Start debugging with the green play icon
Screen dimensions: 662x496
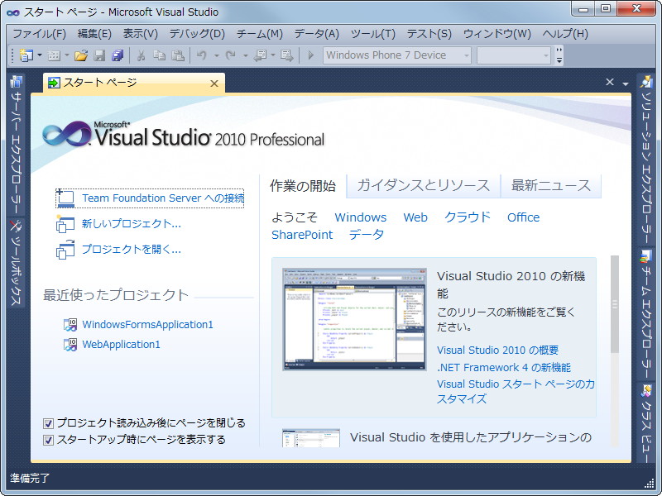click(x=310, y=55)
